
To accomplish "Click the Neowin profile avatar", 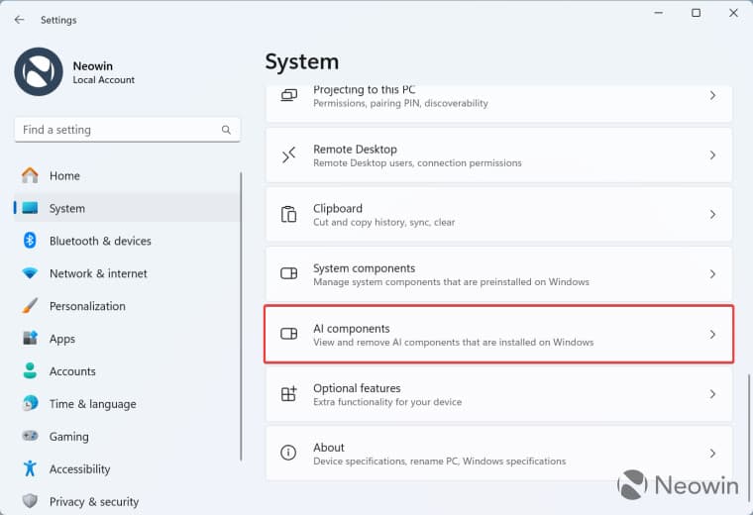I will (39, 72).
